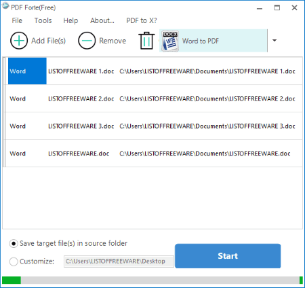Click the Remove label

click(x=113, y=41)
